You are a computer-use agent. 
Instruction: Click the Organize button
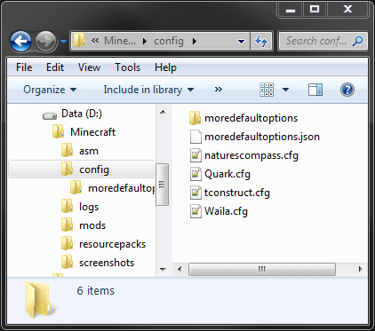pos(50,90)
